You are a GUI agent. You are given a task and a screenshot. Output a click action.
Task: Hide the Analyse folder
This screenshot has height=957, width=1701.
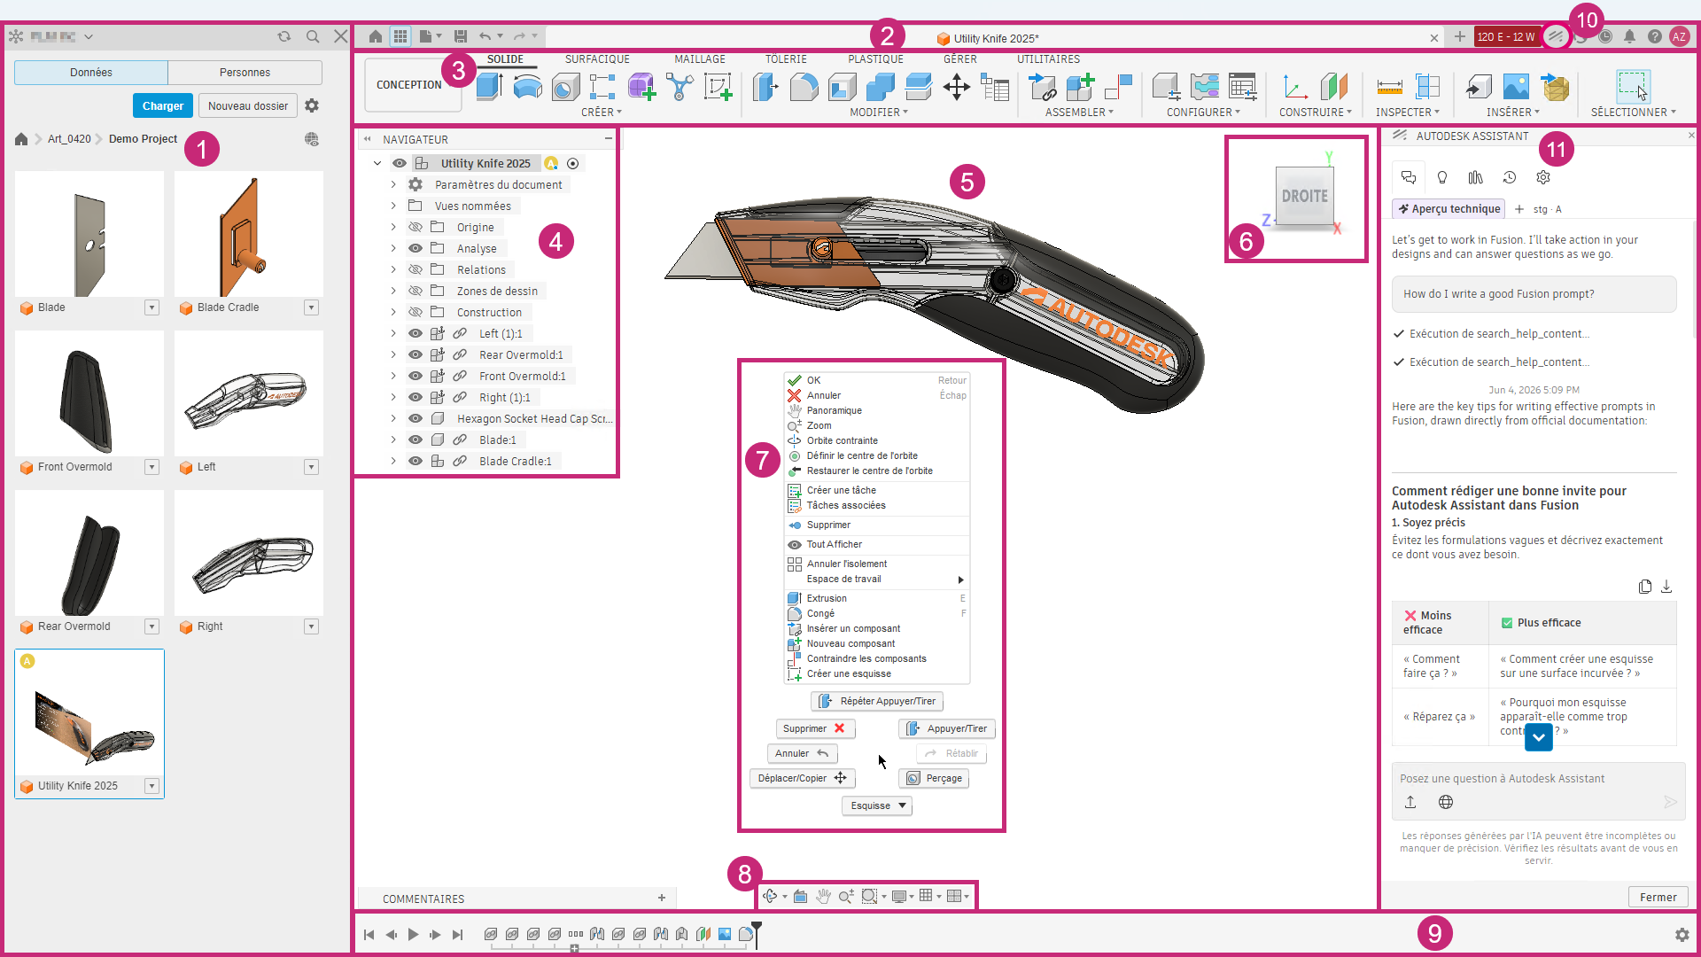point(416,248)
